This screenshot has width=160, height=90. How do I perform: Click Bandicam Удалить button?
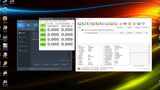coord(65,64)
